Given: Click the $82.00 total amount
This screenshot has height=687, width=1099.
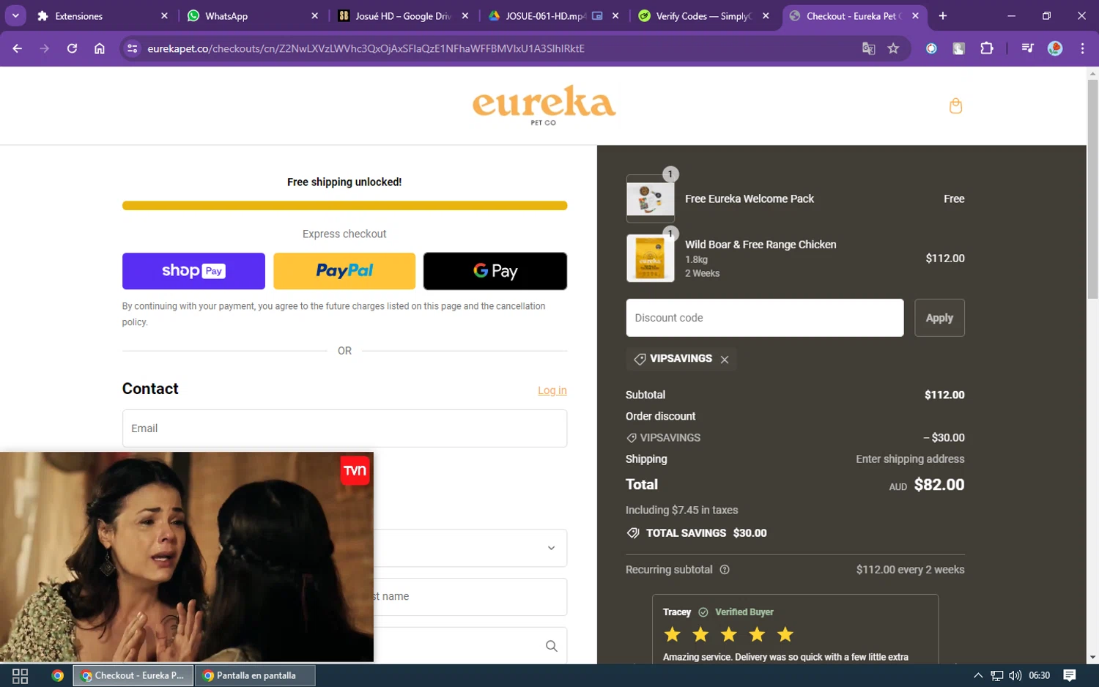Looking at the screenshot, I should point(939,485).
